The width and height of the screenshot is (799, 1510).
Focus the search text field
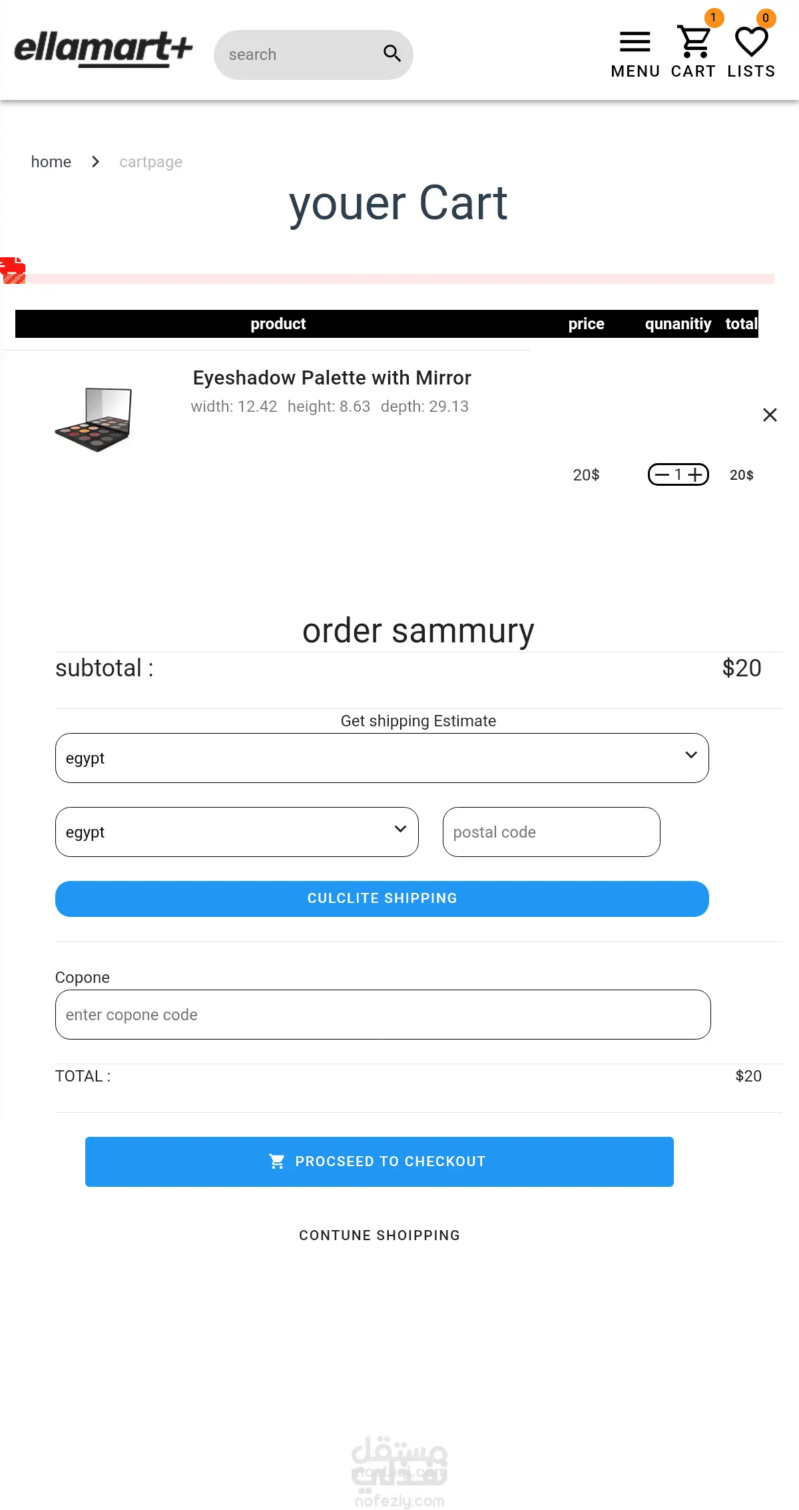pos(300,55)
